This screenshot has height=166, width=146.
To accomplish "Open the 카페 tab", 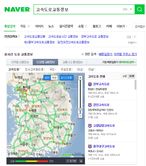I will 109,26.
